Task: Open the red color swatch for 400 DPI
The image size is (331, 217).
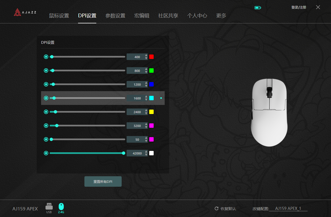Action: 151,57
